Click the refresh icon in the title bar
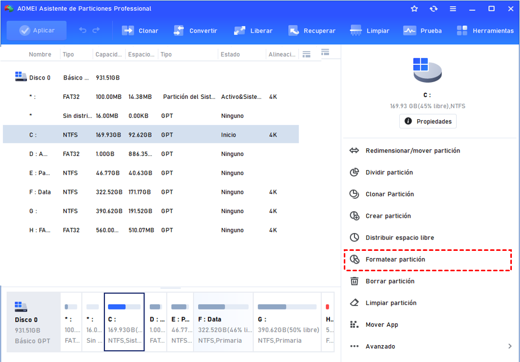Image resolution: width=520 pixels, height=362 pixels. point(433,8)
